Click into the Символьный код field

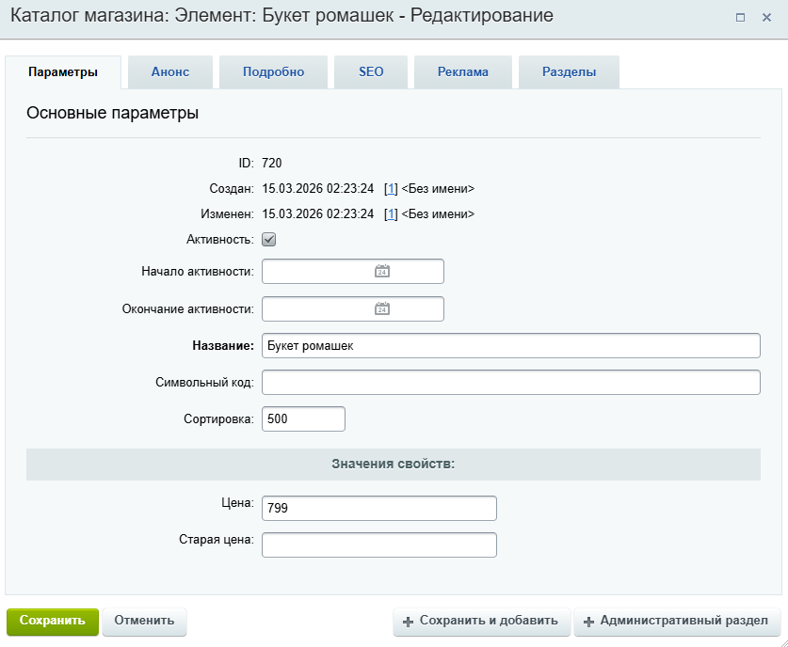point(510,383)
